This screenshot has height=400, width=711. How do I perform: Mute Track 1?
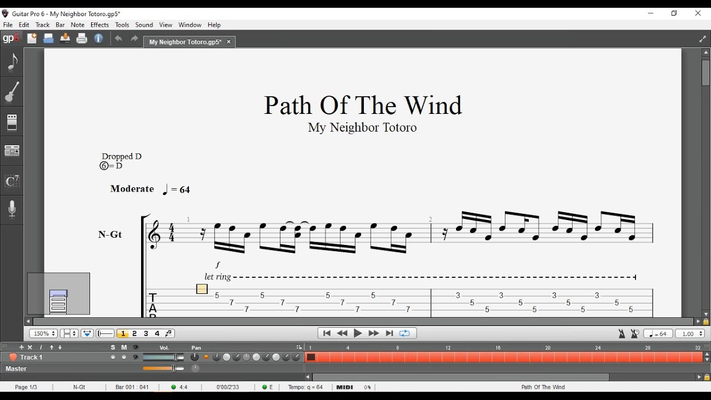pyautogui.click(x=124, y=357)
